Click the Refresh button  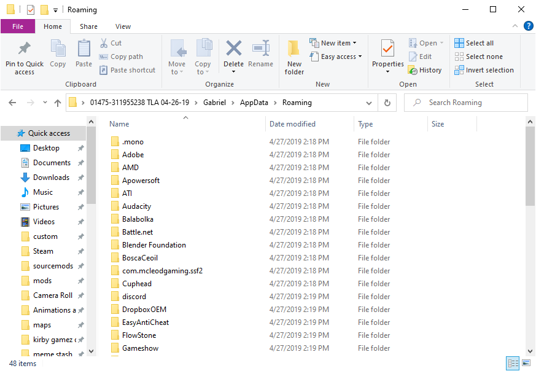click(x=387, y=103)
